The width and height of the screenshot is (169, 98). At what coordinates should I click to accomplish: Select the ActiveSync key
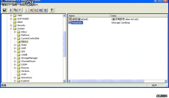click(x=26, y=78)
